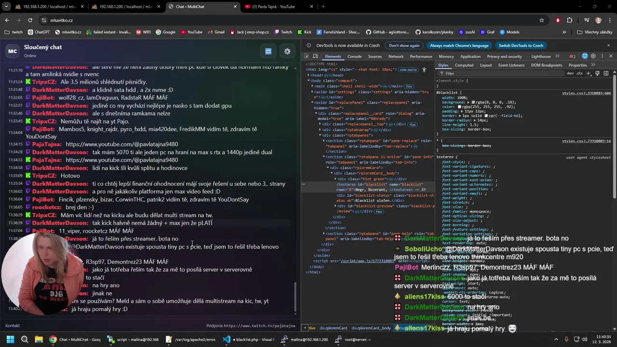Switch to the Sources tab
Viewport: 617px width, 347px height.
375,56
